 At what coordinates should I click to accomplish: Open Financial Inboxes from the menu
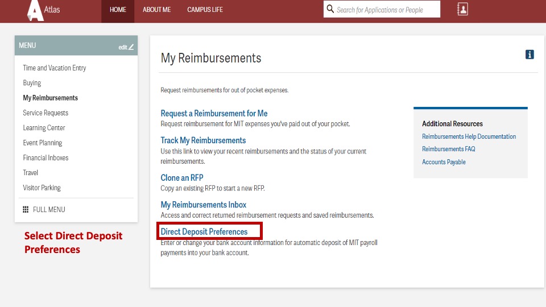pyautogui.click(x=45, y=157)
